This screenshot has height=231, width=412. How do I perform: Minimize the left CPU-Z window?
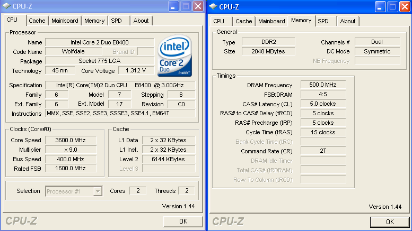173,6
